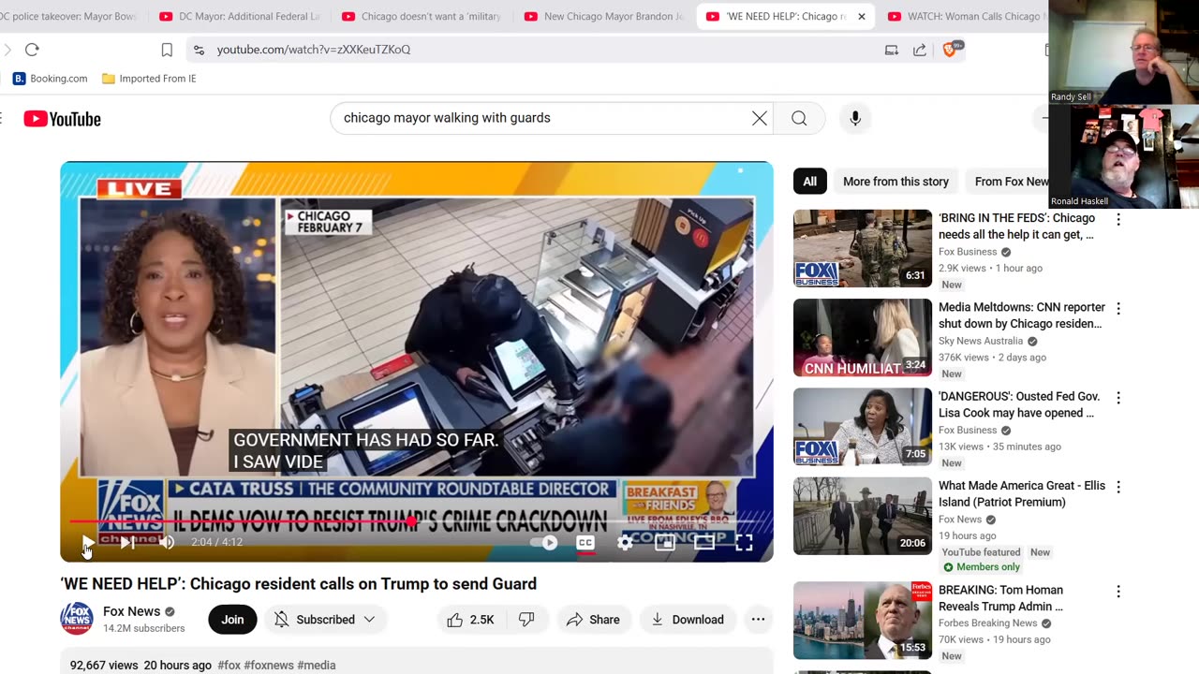The width and height of the screenshot is (1199, 674).
Task: Click Forbes Breaking News channel name
Action: pyautogui.click(x=987, y=623)
